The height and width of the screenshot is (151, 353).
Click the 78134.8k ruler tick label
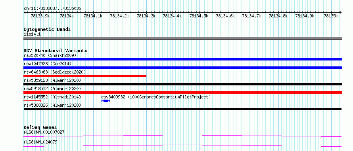[x=278, y=16]
